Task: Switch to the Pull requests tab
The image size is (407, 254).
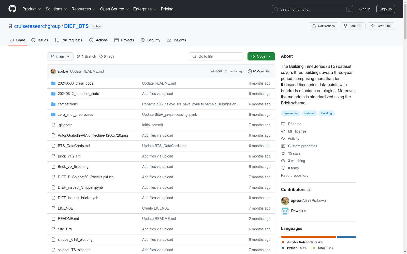Action: [x=68, y=40]
